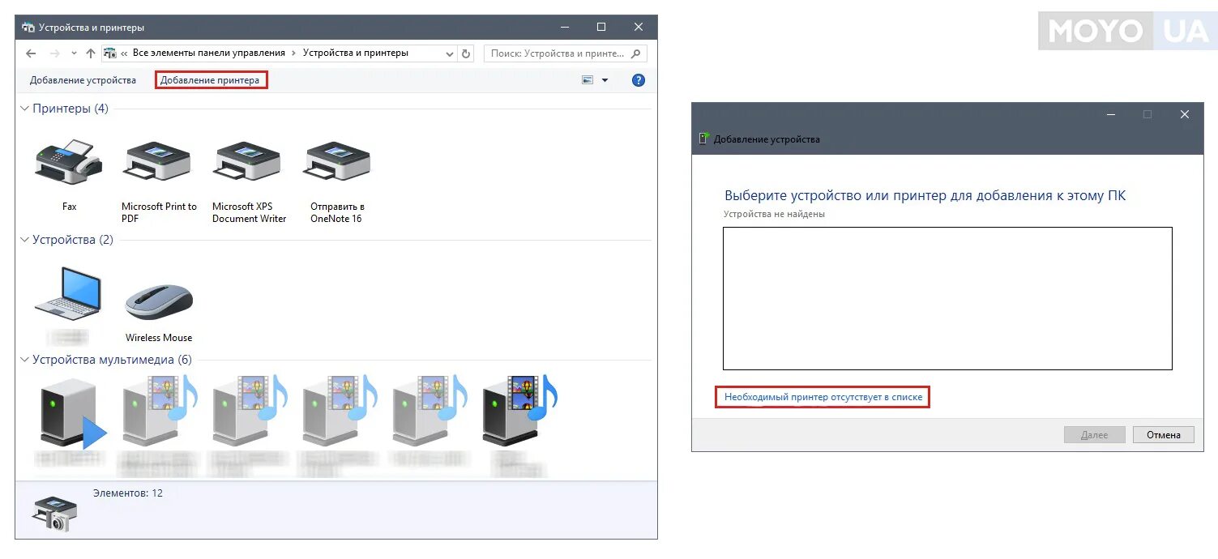Viewport: 1218px width, 559px height.
Task: Click the Отмена button in dialog
Action: [x=1163, y=435]
